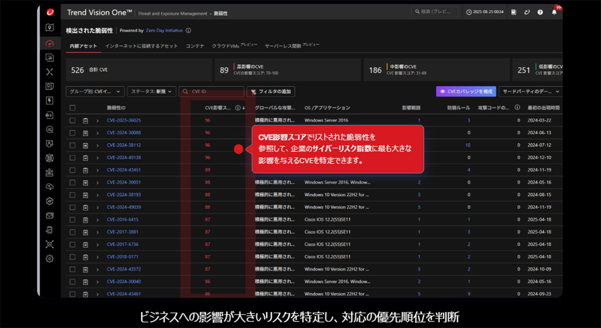This screenshot has height=328, width=601.
Task: Select the 内部アセット tab
Action: click(x=83, y=46)
